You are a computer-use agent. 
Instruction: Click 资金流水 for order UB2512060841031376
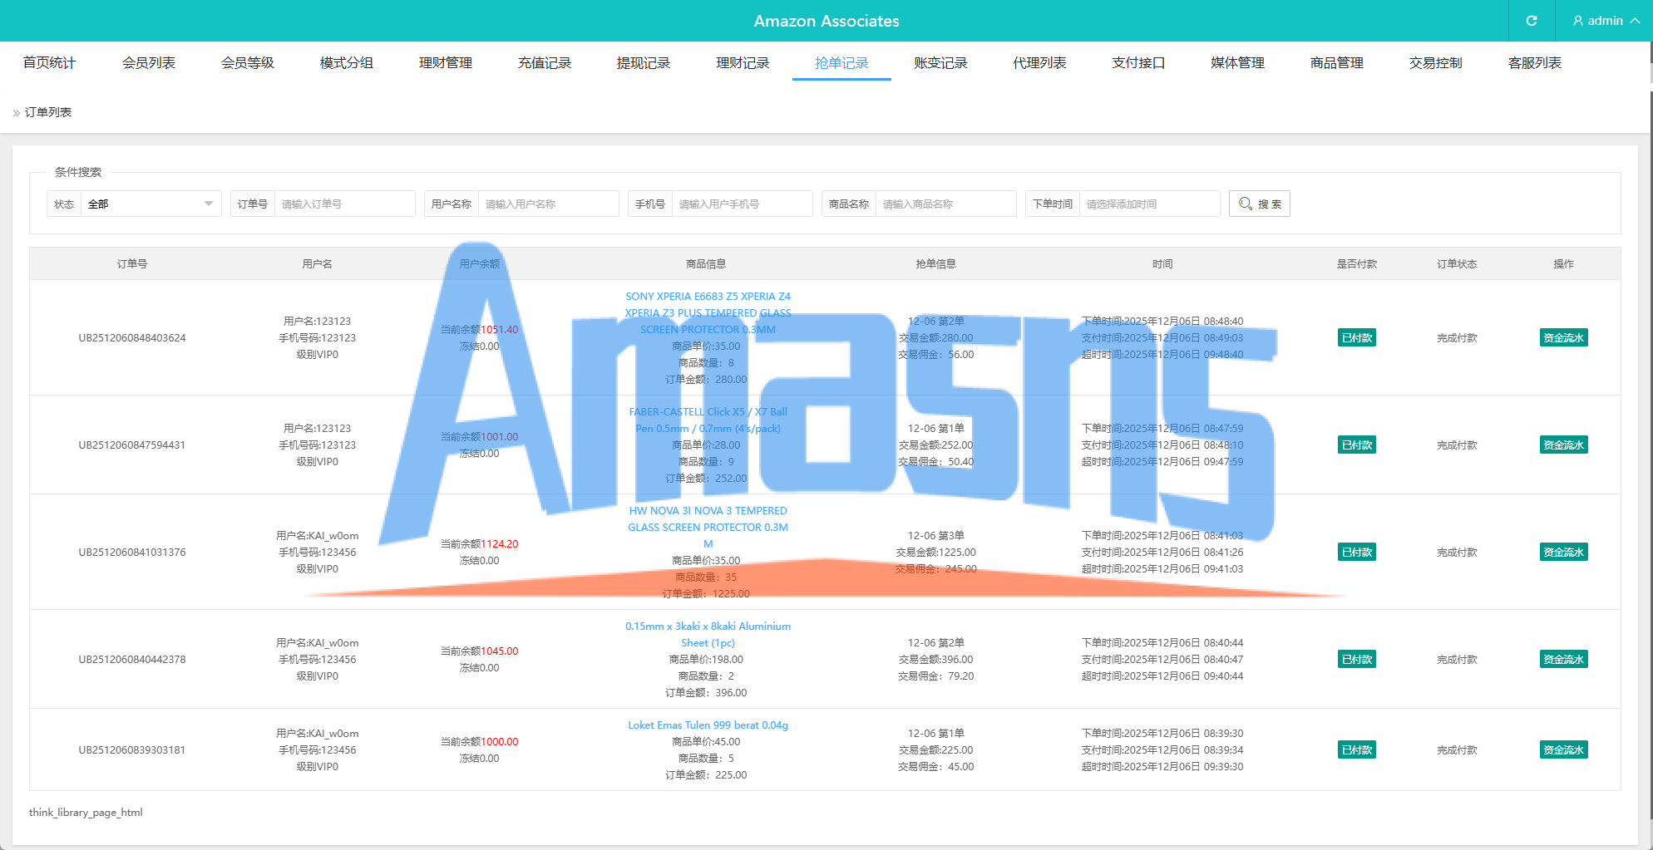click(1563, 552)
